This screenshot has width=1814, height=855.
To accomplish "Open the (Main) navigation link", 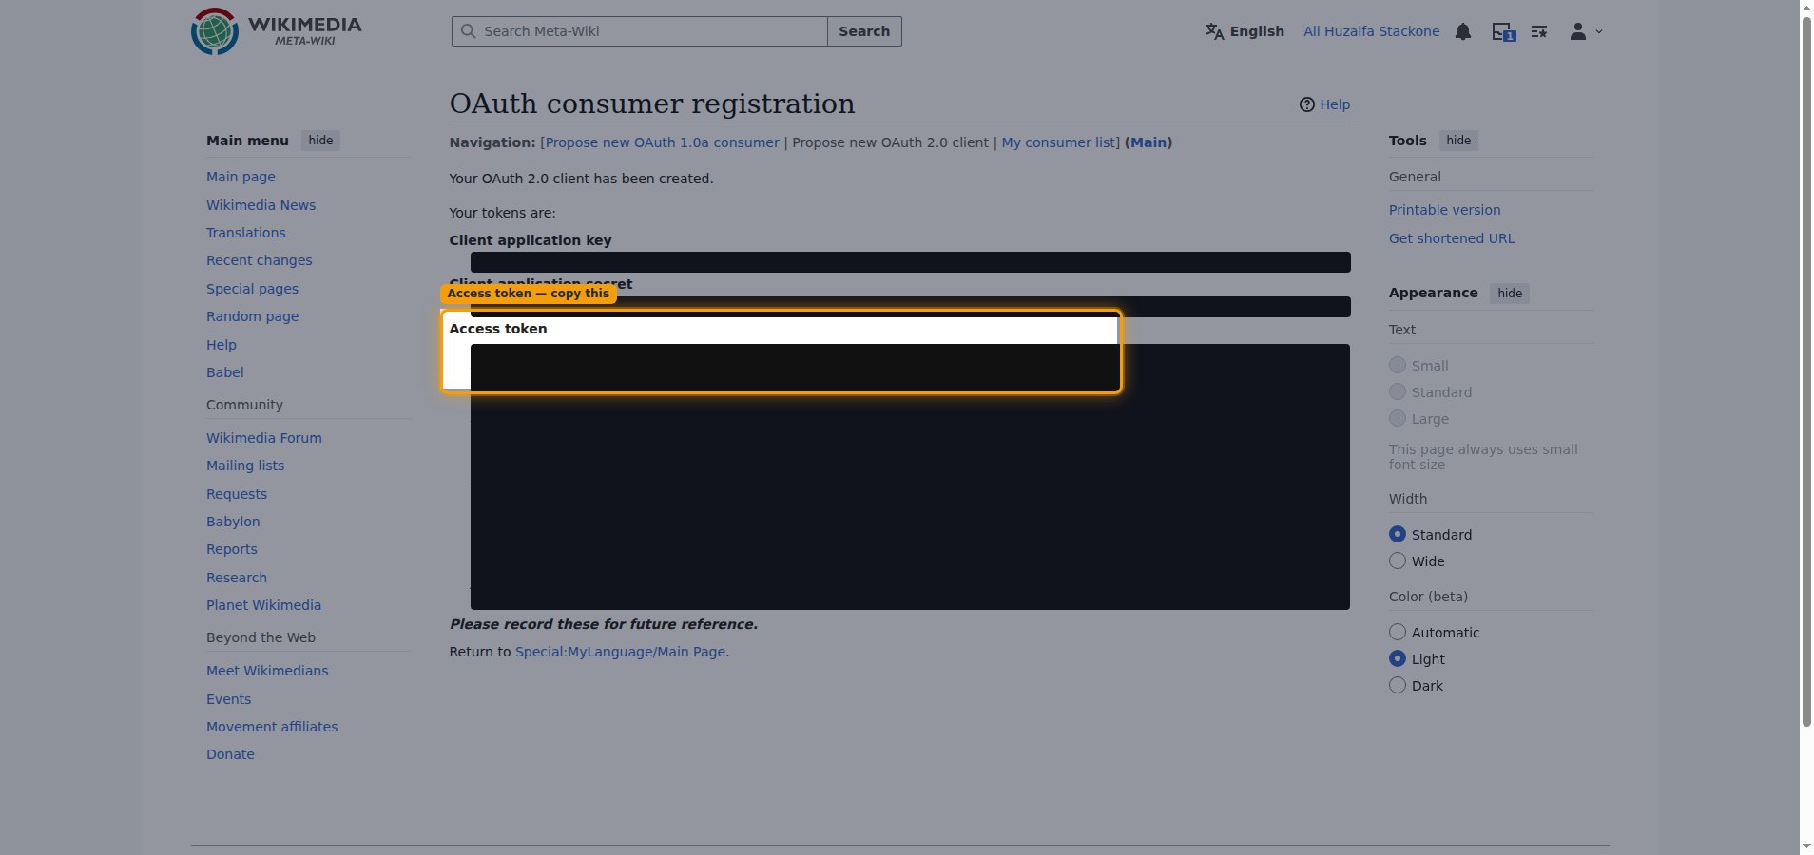I will click(1148, 142).
